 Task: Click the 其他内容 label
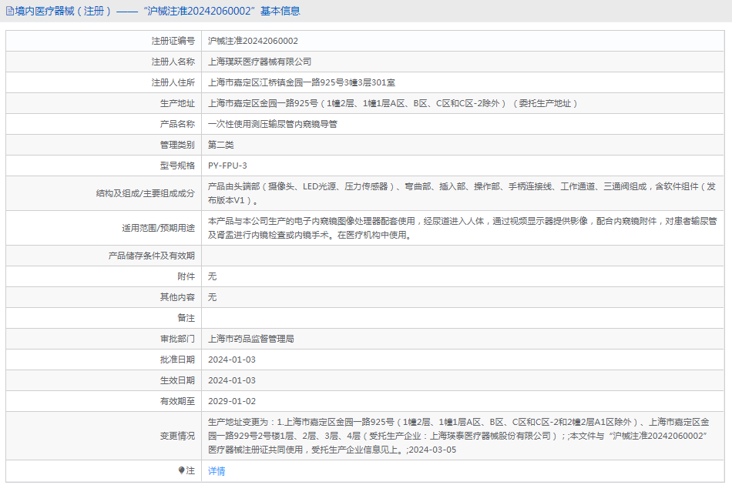click(x=177, y=297)
